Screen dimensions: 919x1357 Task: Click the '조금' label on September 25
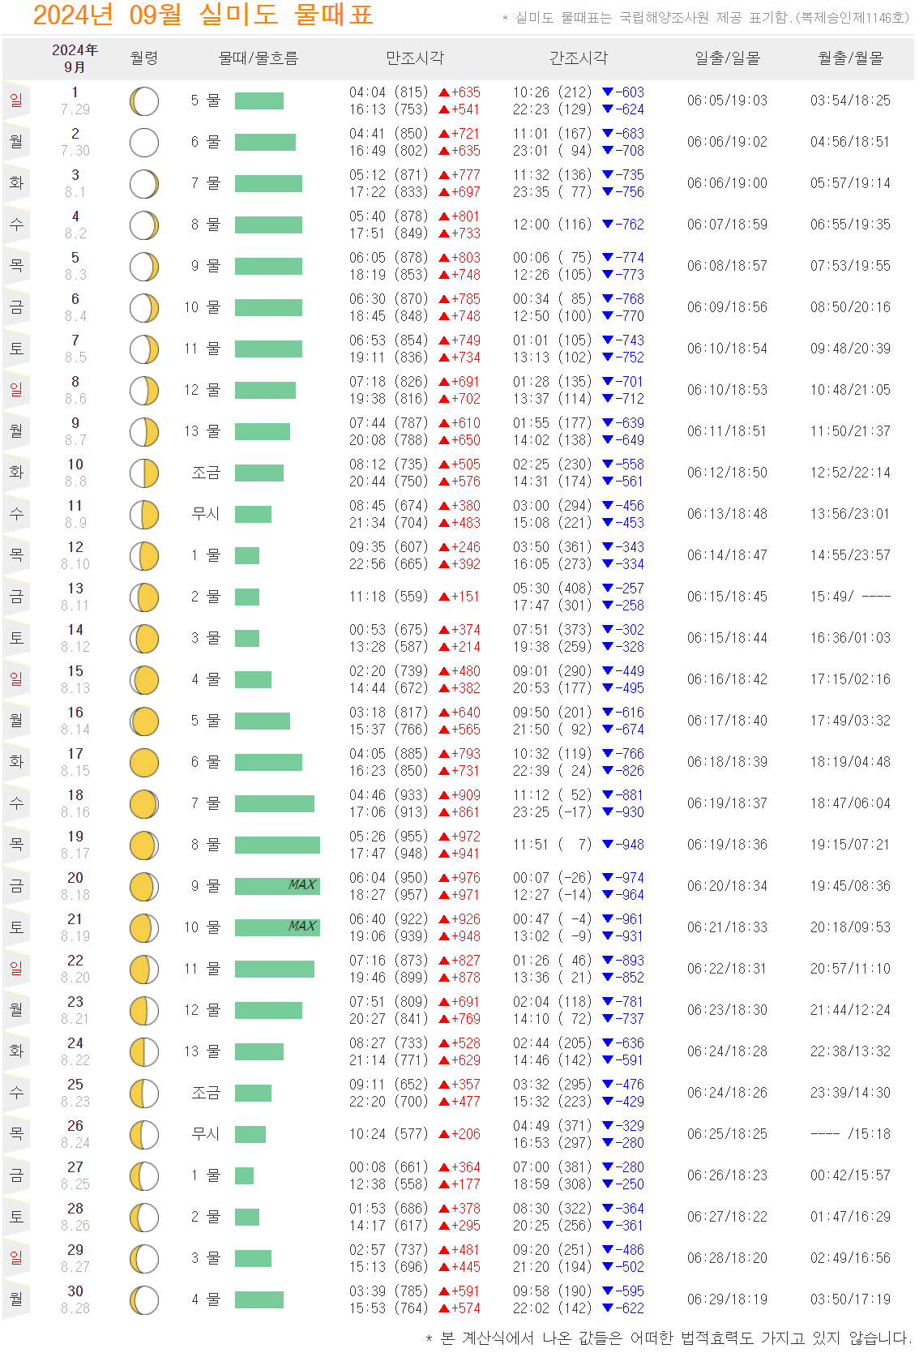point(206,1093)
